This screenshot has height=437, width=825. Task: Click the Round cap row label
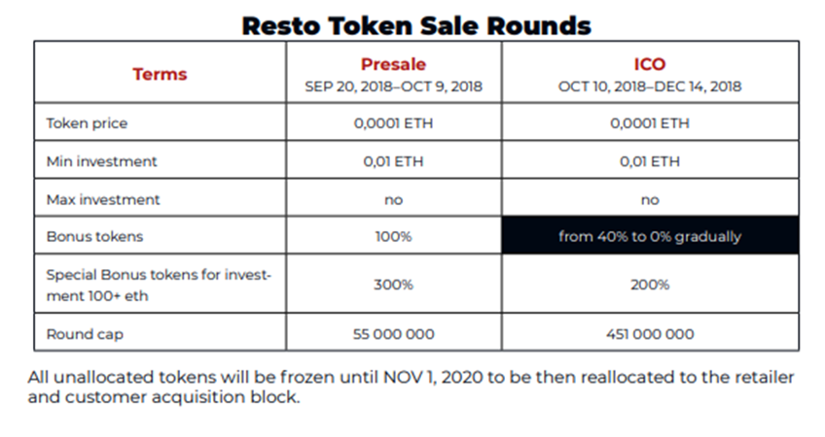[x=85, y=334]
